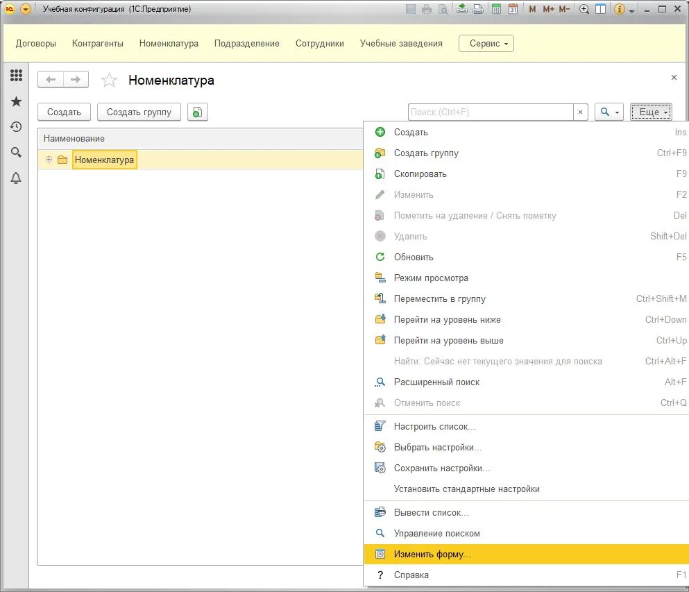Viewport: 689px width, 592px height.
Task: Toggle the Еще menu button
Action: coord(652,112)
